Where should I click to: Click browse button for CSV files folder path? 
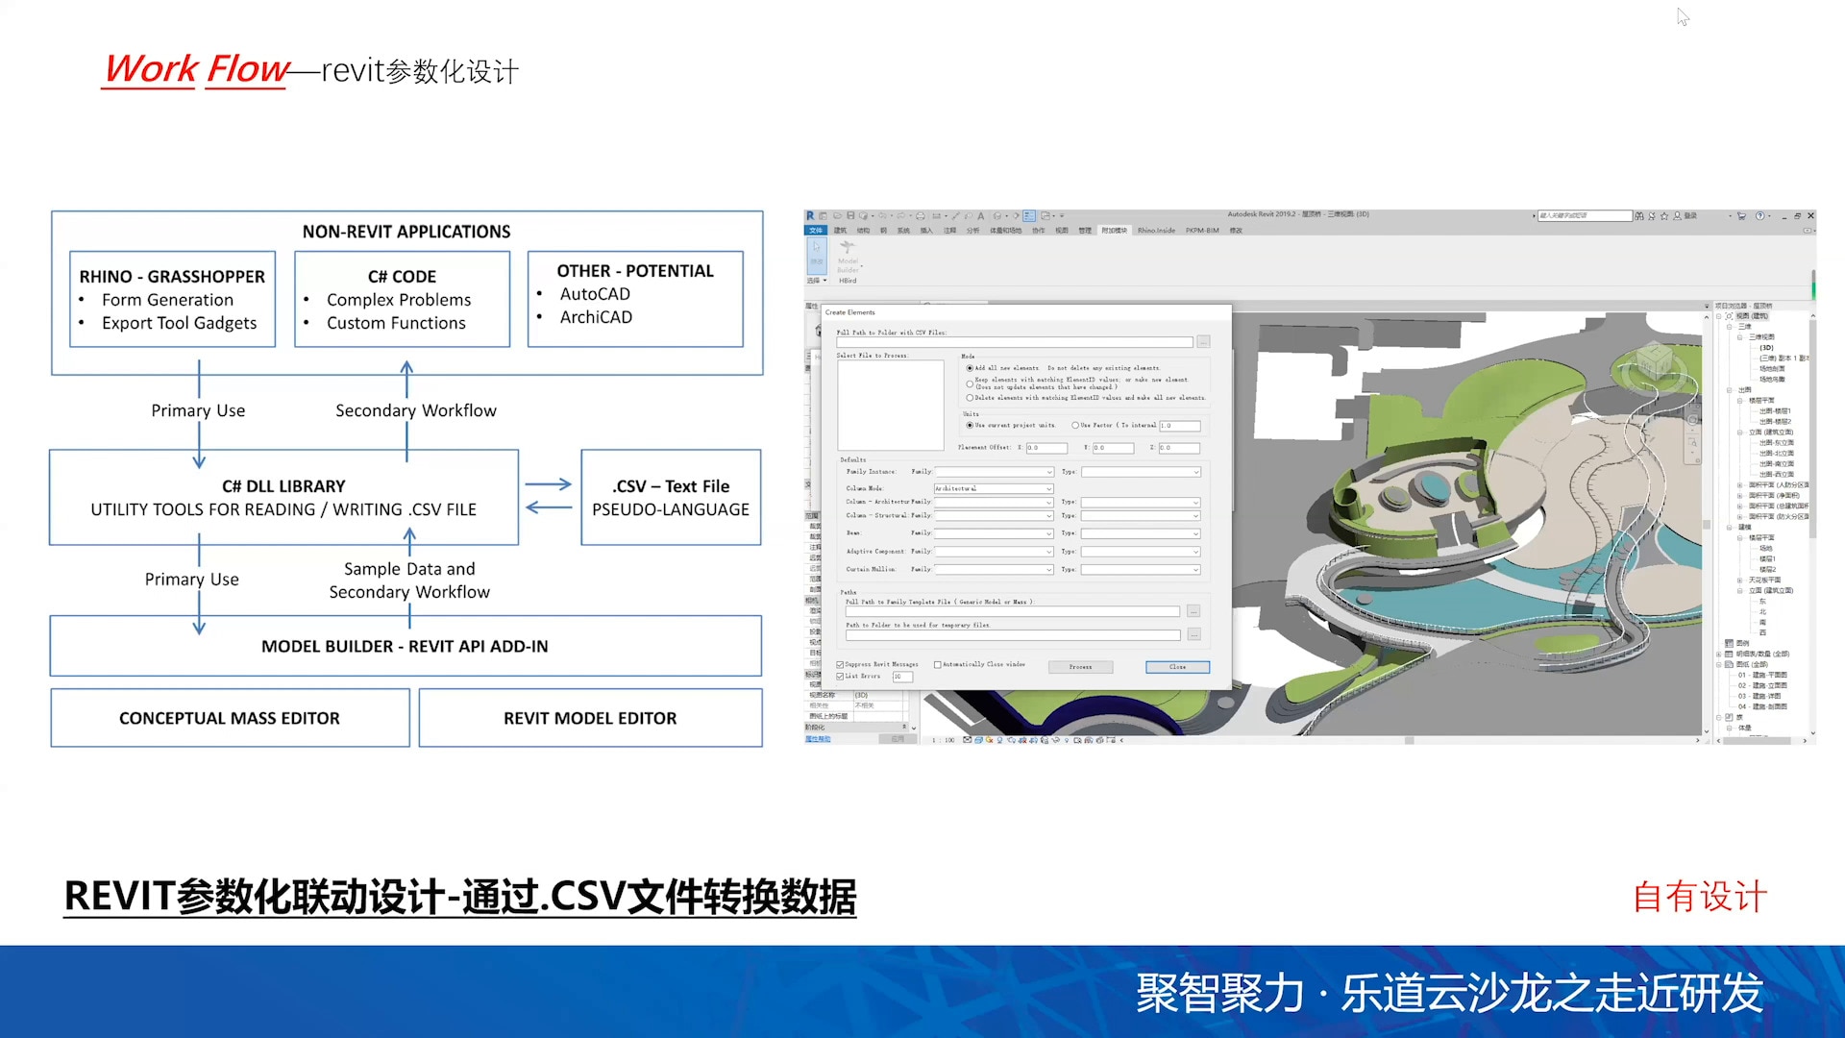(x=1203, y=342)
